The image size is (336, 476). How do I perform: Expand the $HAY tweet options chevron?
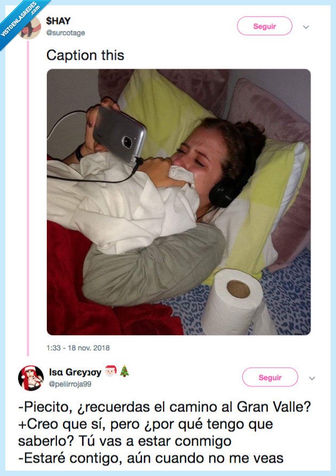pos(306,26)
